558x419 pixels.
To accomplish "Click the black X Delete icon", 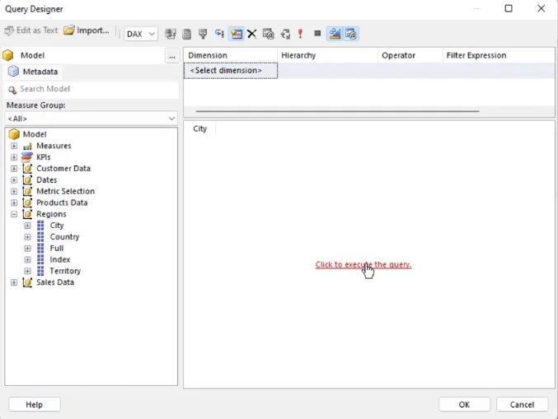I will tap(252, 34).
